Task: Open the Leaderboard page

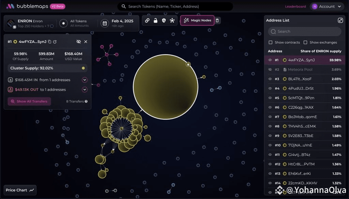Action: tap(295, 6)
